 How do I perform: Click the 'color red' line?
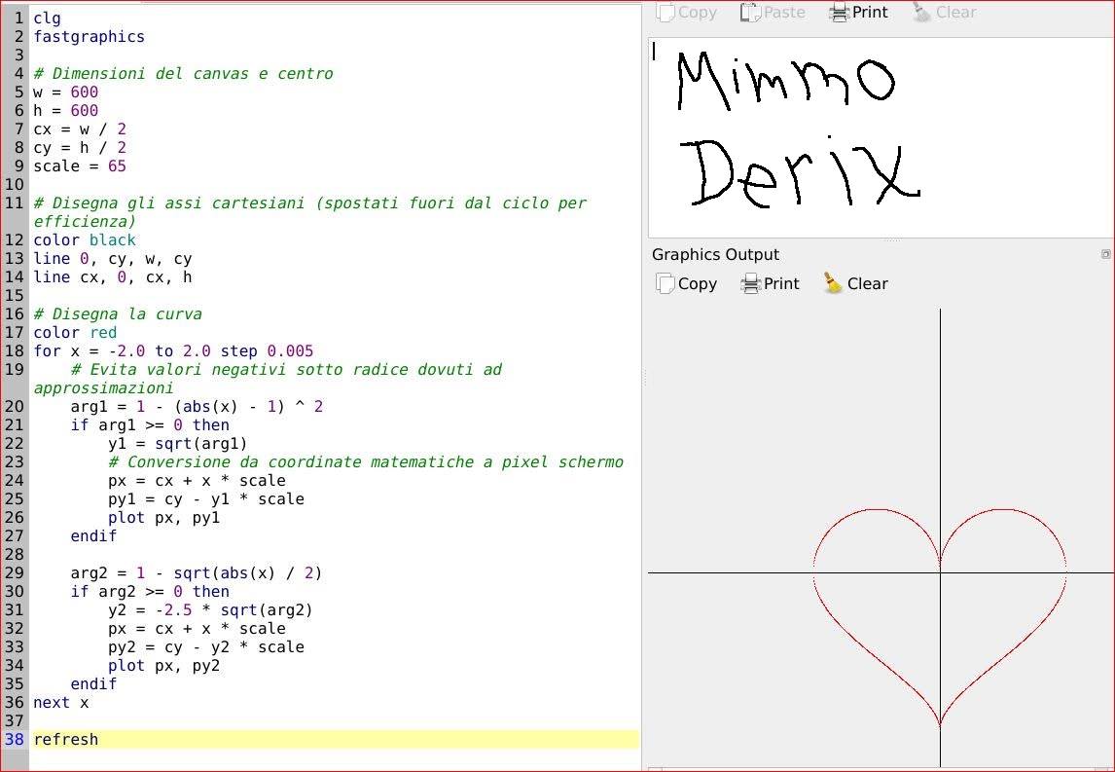click(75, 333)
